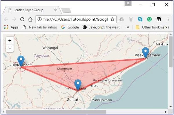View site information icon in address bar
Screen dimensions: 174x115
(x=39, y=19)
